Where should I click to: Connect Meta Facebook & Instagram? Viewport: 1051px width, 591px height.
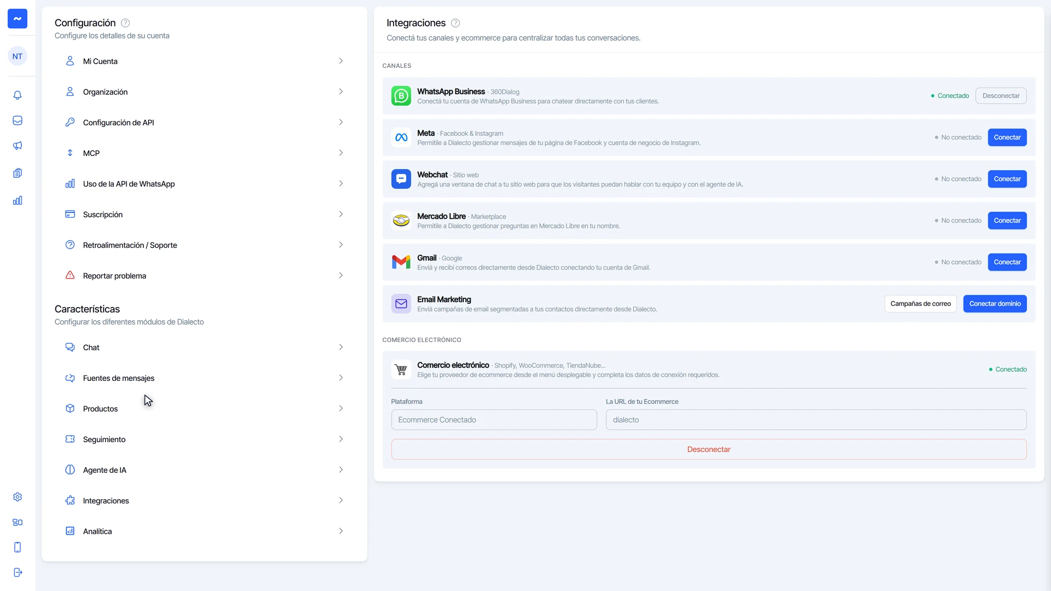tap(1007, 137)
